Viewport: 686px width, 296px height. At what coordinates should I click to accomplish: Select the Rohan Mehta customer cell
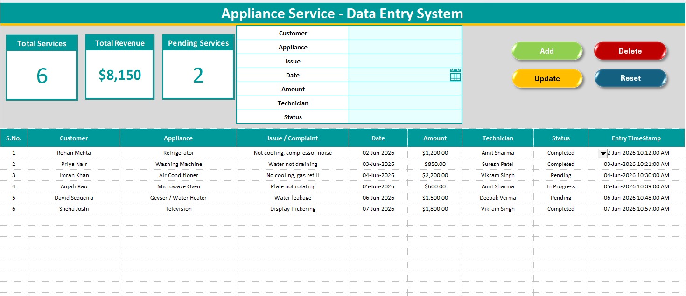coord(74,153)
